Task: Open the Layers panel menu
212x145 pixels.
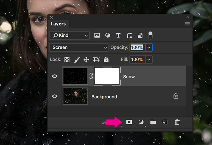Action: click(x=188, y=24)
